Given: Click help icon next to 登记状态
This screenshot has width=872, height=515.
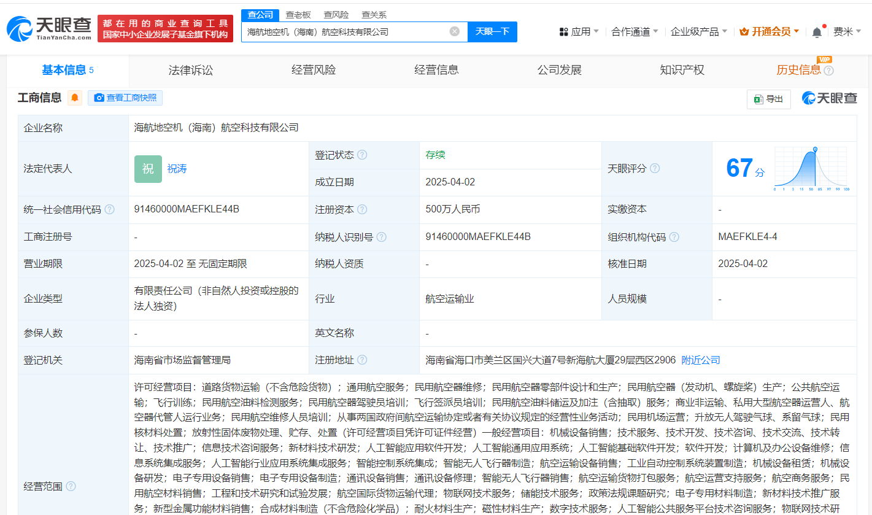Looking at the screenshot, I should click(x=362, y=155).
